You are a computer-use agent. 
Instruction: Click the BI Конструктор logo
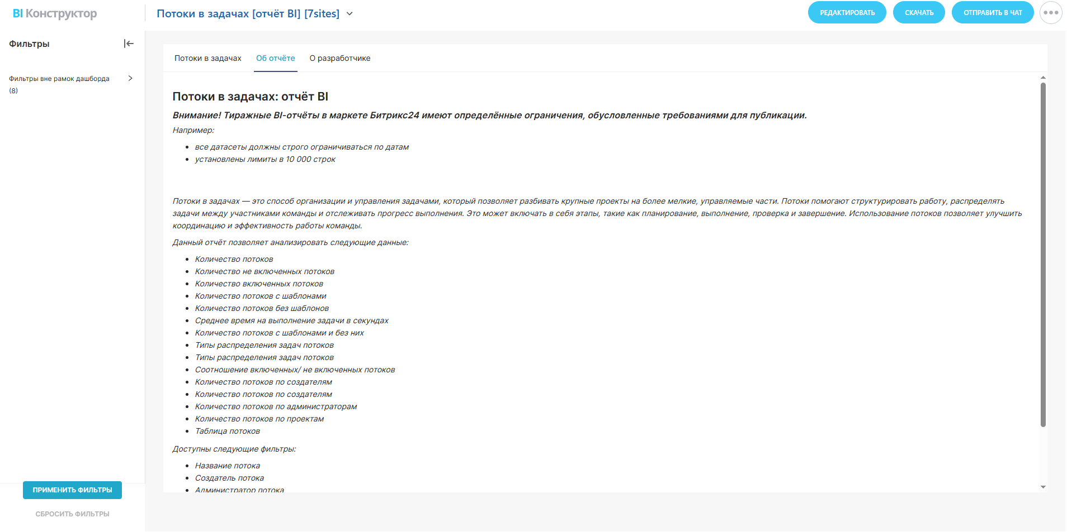(55, 13)
